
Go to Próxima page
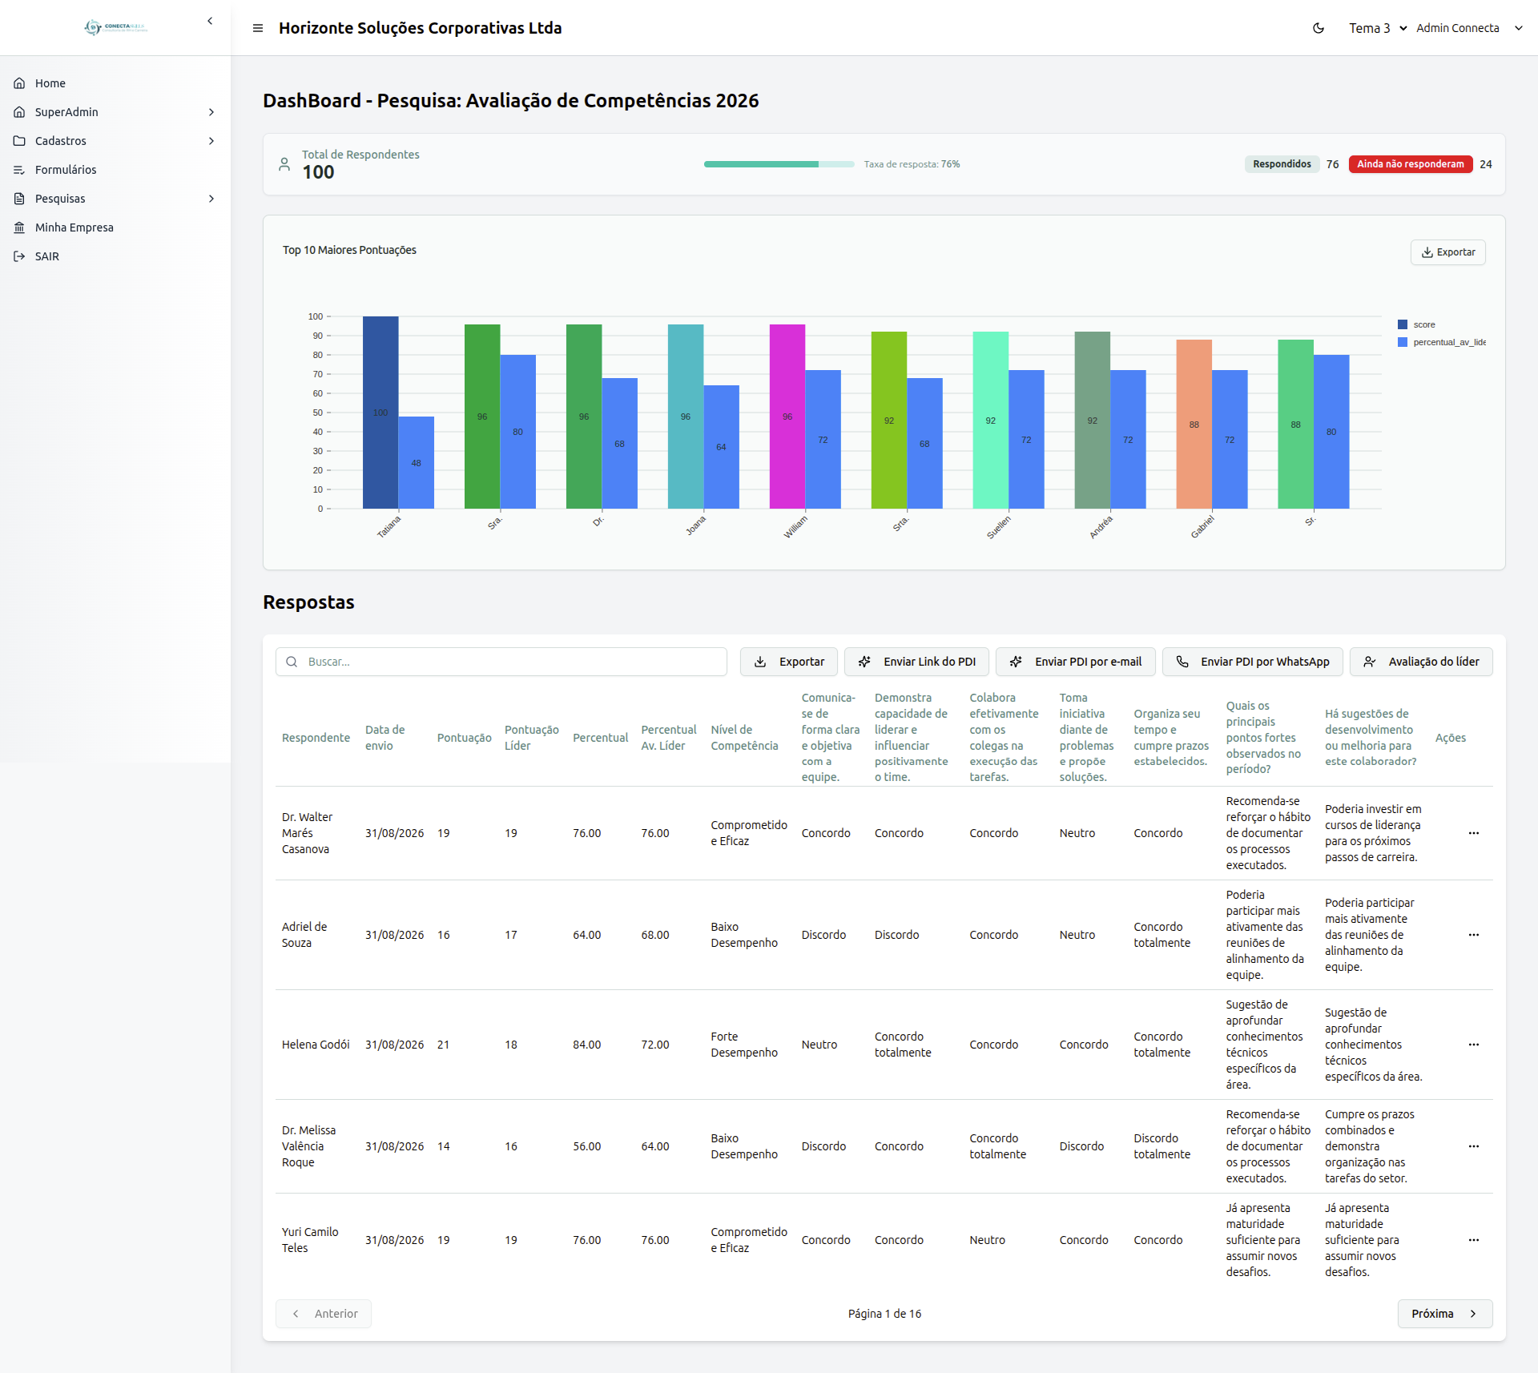click(1445, 1314)
